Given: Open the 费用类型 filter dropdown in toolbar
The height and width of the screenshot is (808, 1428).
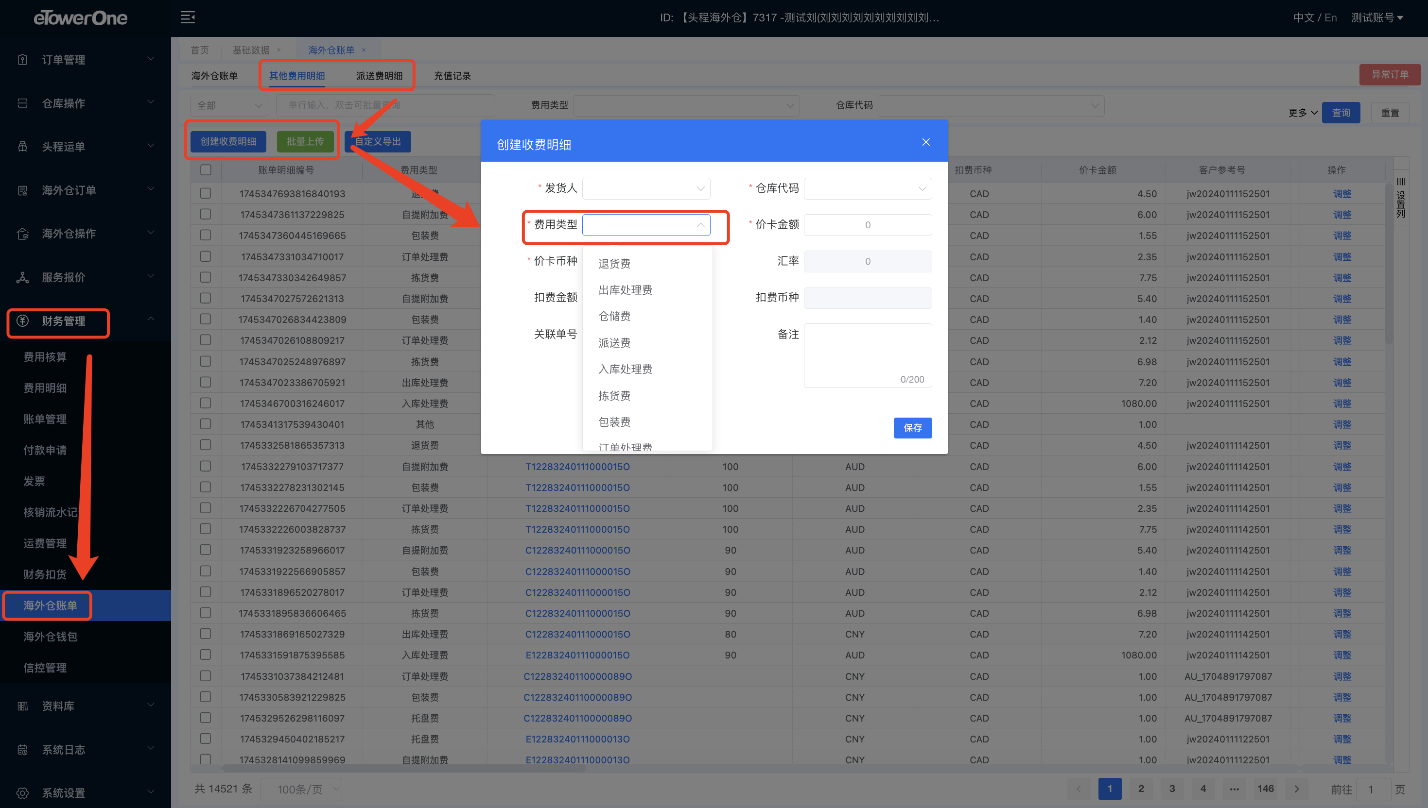Looking at the screenshot, I should tap(685, 105).
